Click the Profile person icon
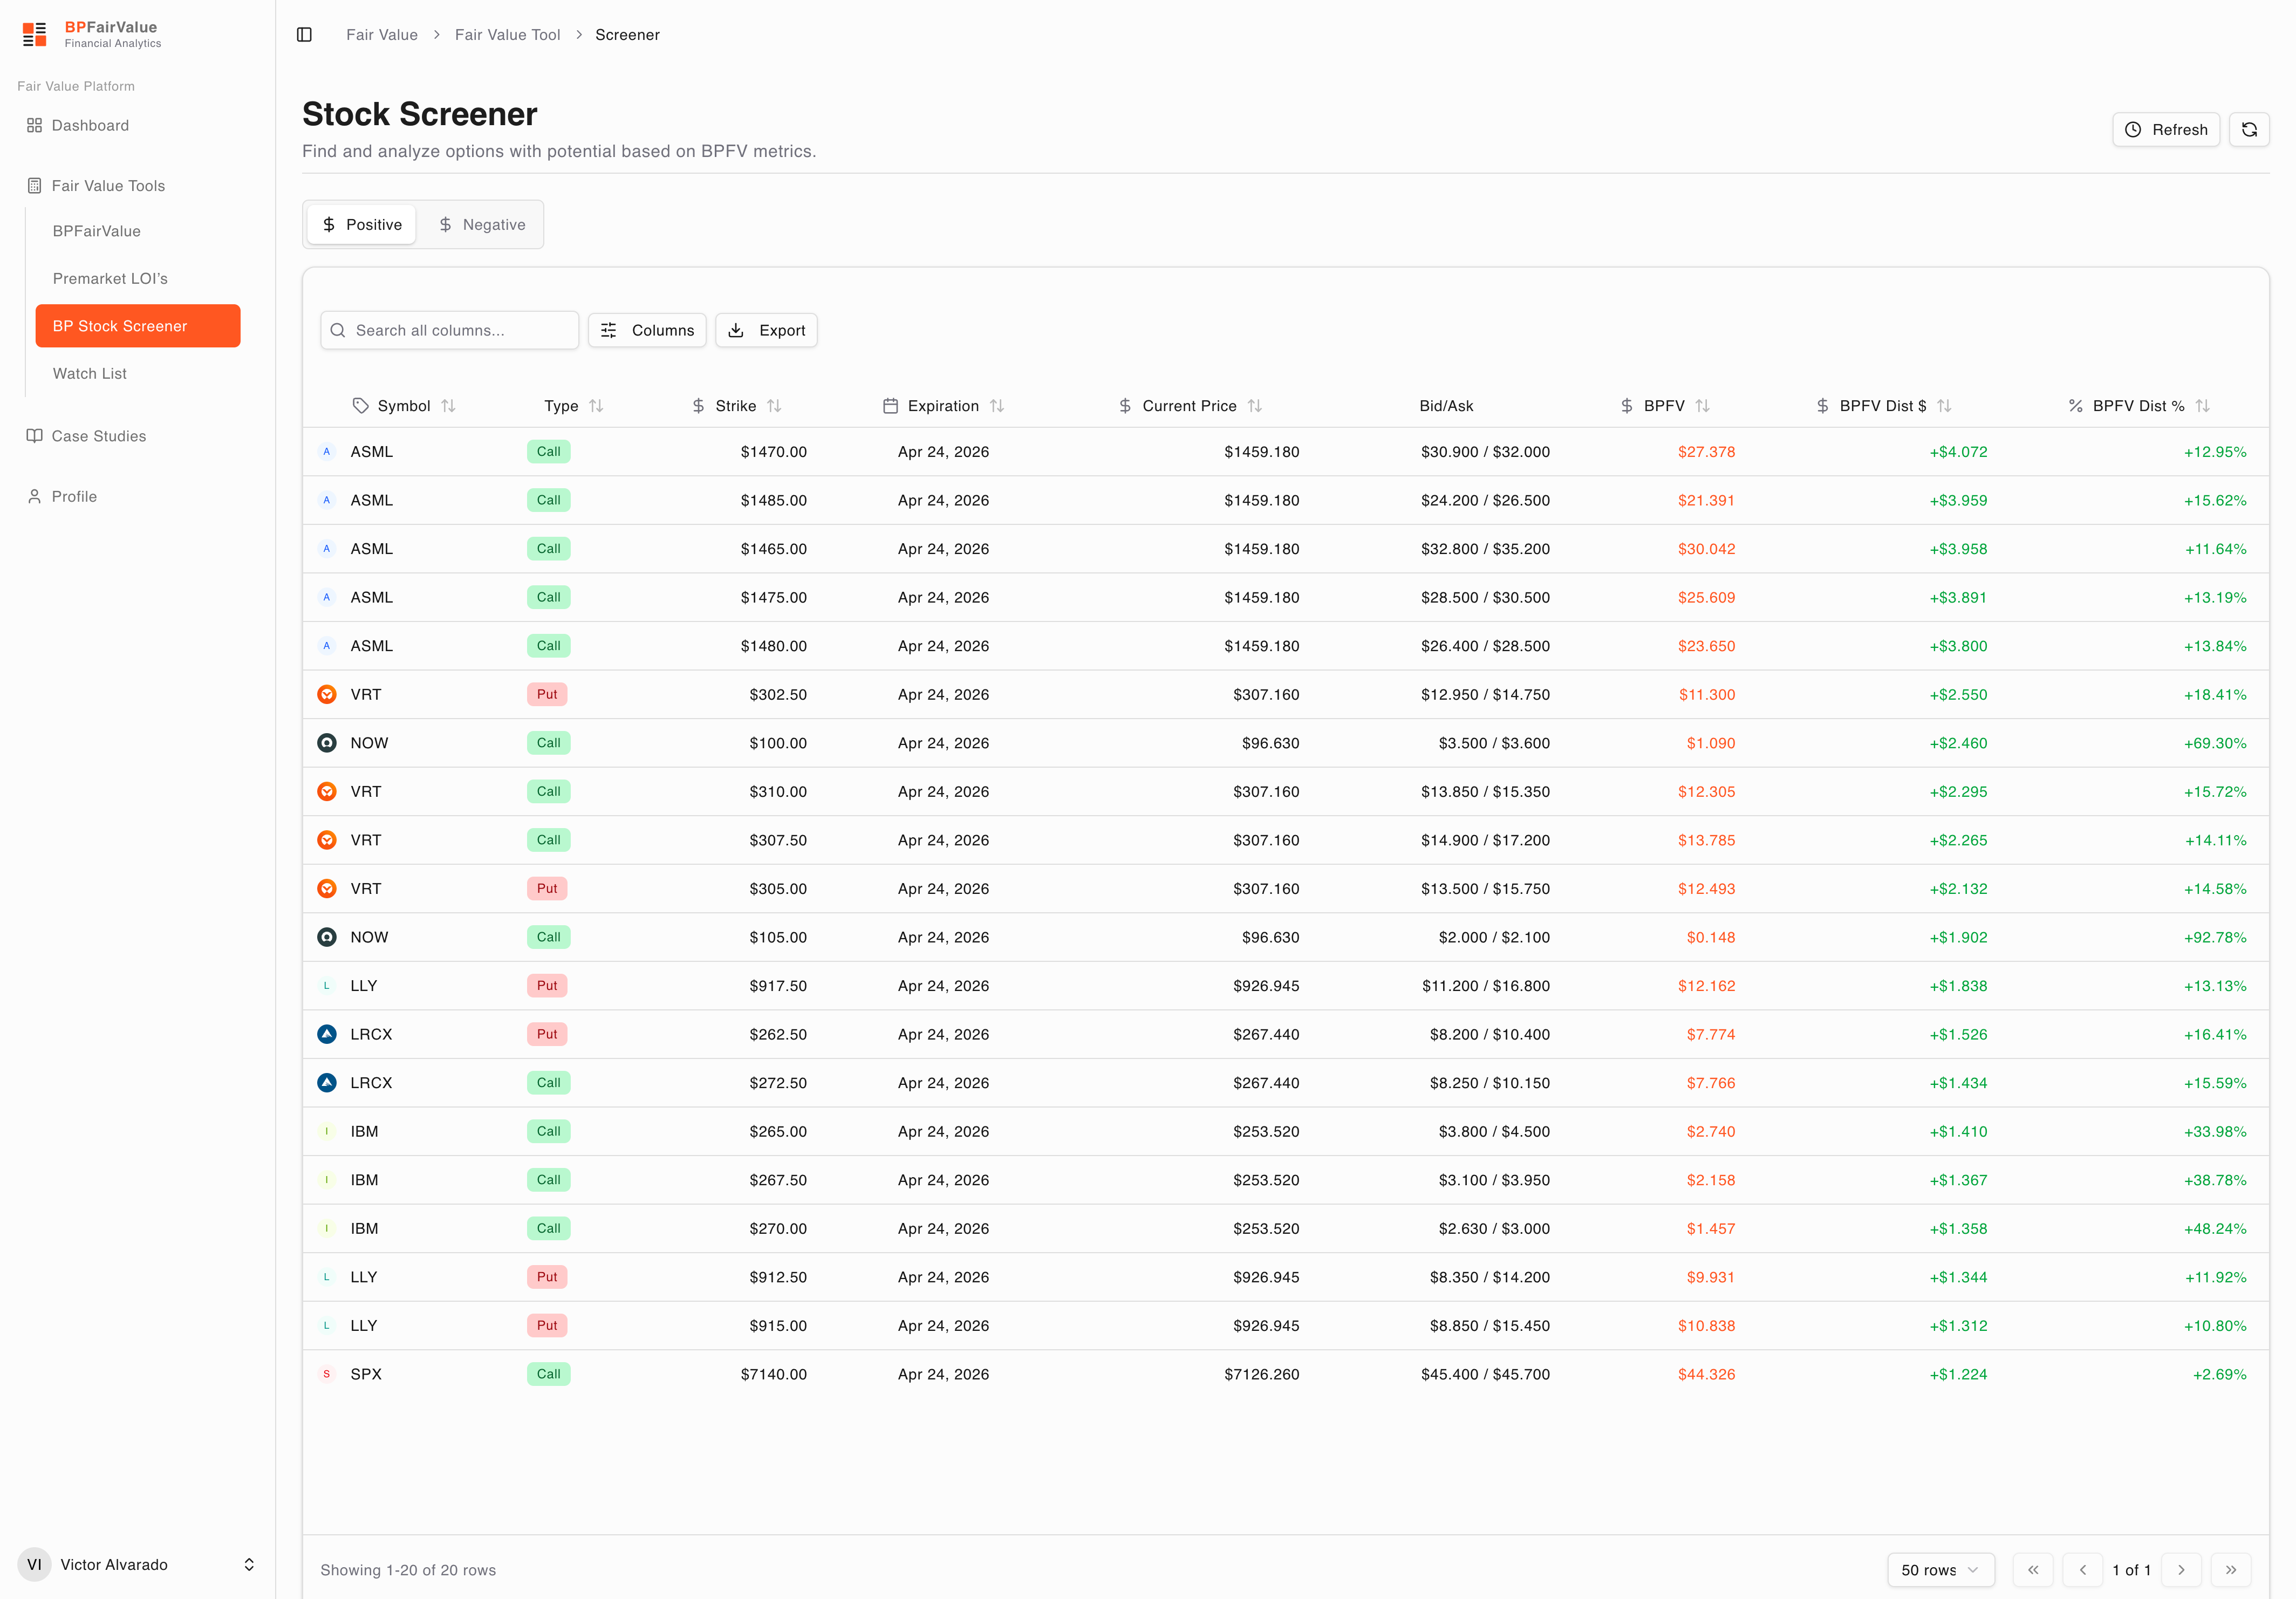Viewport: 2296px width, 1599px height. click(34, 497)
